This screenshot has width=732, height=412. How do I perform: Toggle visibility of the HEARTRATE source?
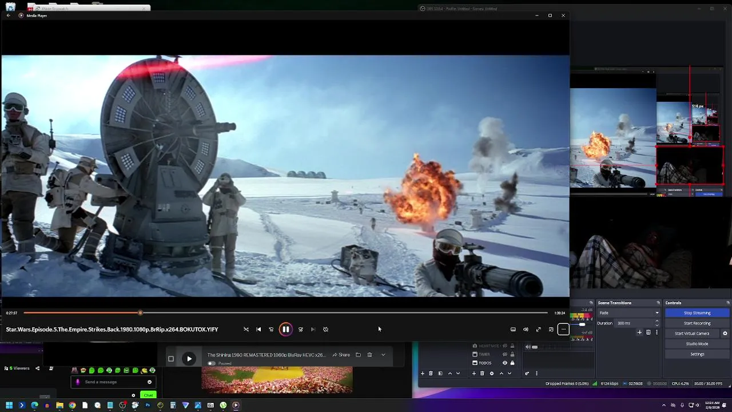(x=504, y=346)
